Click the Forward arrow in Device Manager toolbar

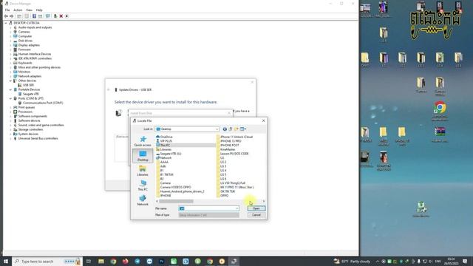click(x=12, y=16)
